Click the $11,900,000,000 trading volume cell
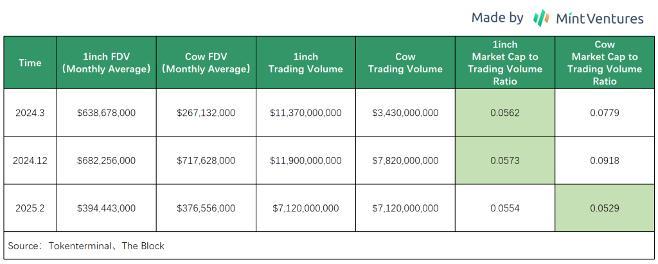Image resolution: width=658 pixels, height=264 pixels. (306, 161)
